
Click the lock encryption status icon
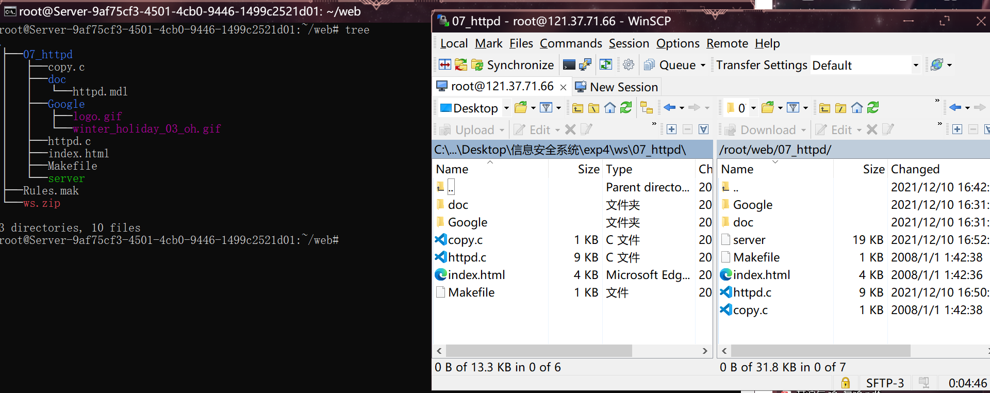[846, 383]
